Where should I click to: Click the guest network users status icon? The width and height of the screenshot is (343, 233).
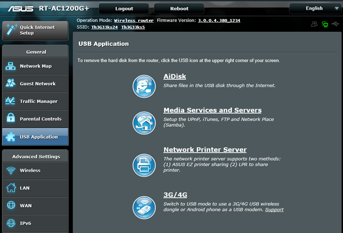coord(314,24)
